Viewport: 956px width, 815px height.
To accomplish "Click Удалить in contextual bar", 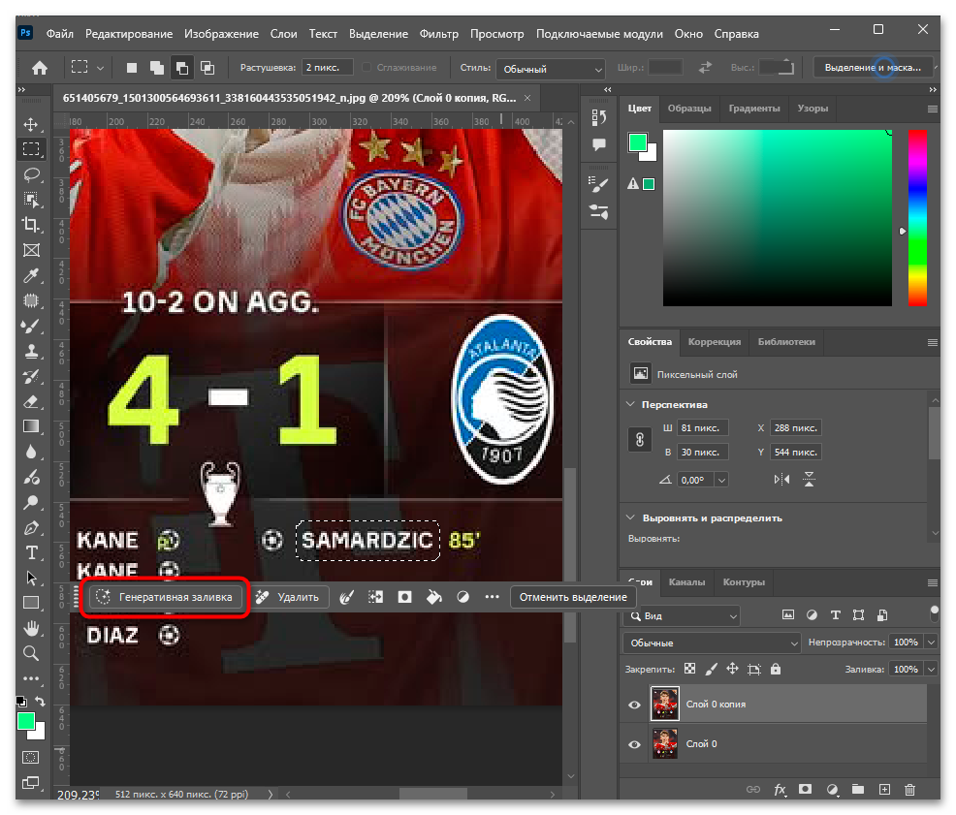I will [288, 597].
